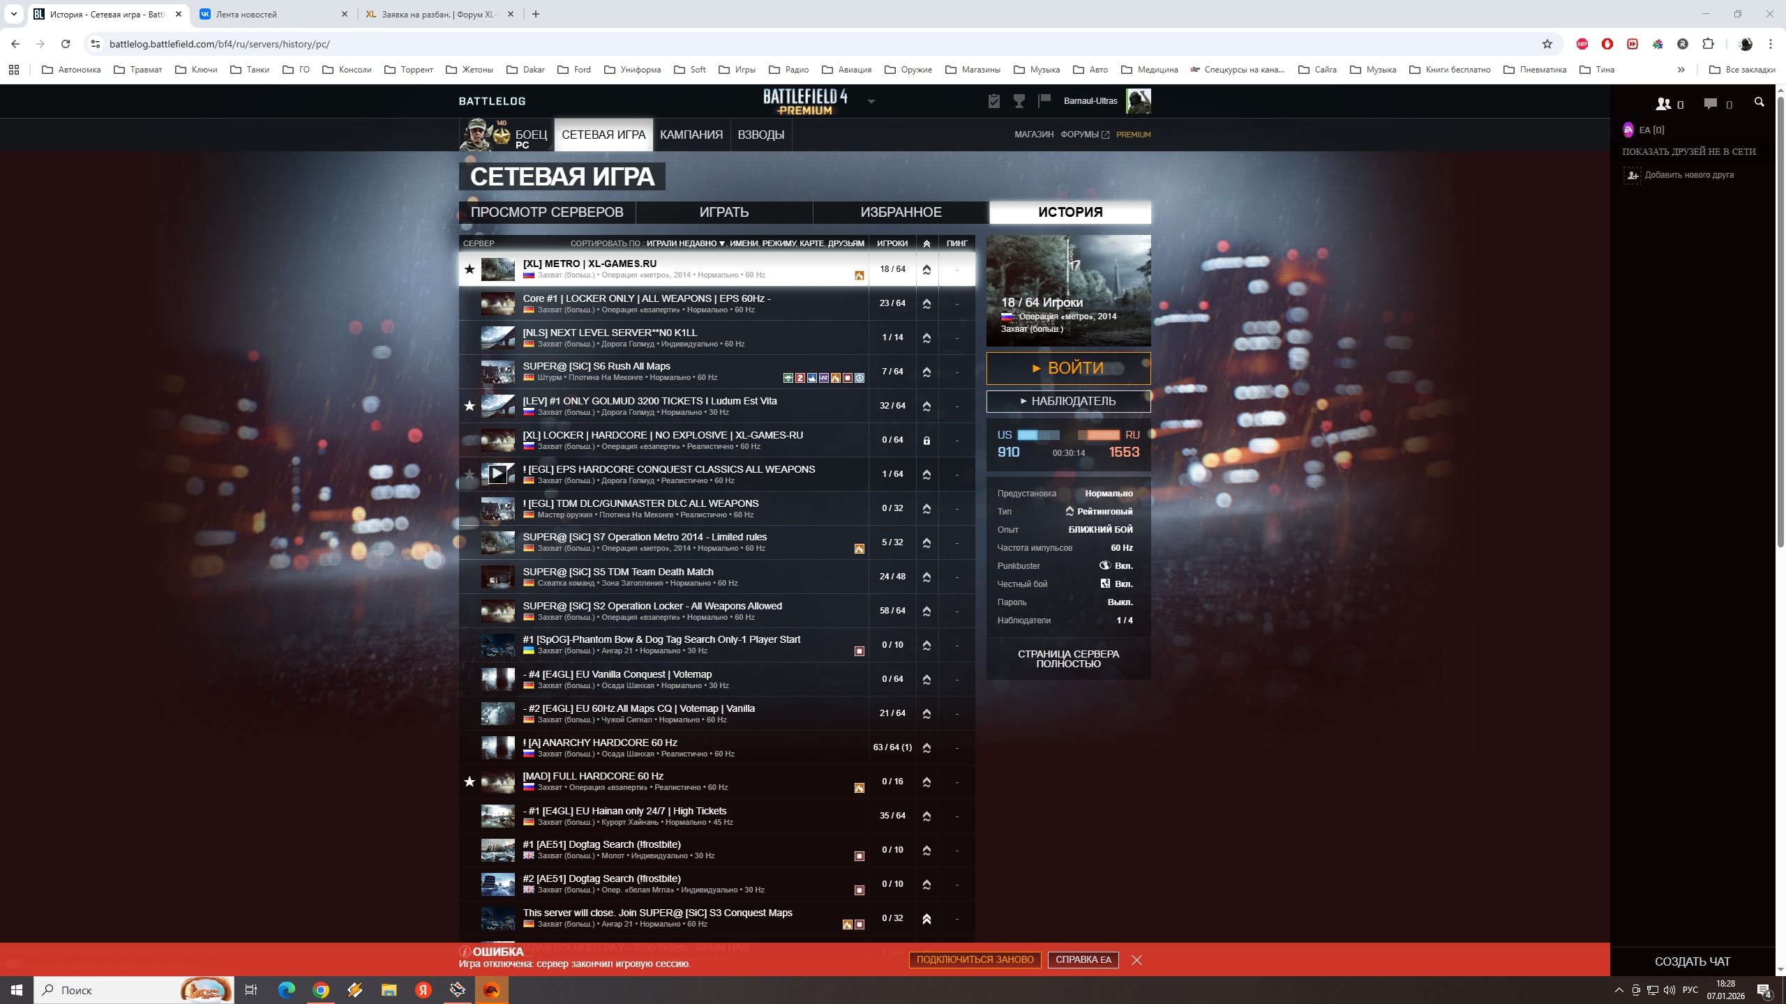1786x1004 pixels.
Task: Open the КАМПАНИЯ menu item
Action: point(691,135)
